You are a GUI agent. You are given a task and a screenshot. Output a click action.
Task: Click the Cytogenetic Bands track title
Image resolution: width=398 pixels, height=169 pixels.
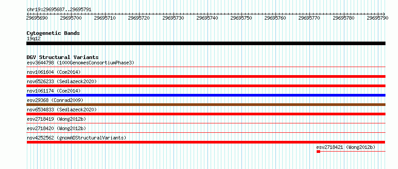pos(53,33)
